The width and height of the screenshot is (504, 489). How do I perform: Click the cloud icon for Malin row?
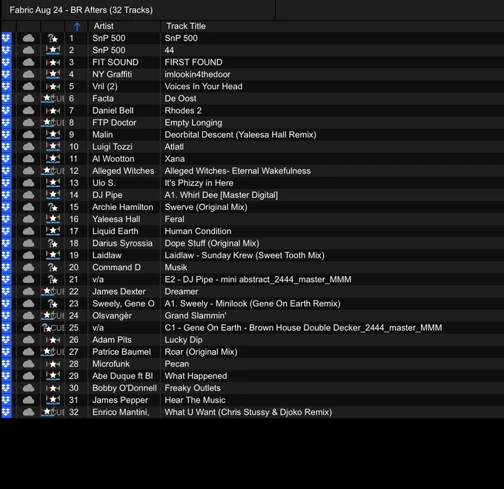click(29, 135)
